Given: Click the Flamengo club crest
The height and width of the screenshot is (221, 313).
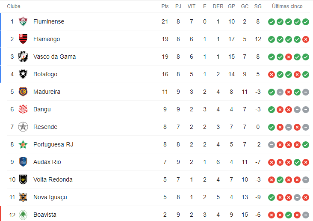Looking at the screenshot, I should pos(23,39).
